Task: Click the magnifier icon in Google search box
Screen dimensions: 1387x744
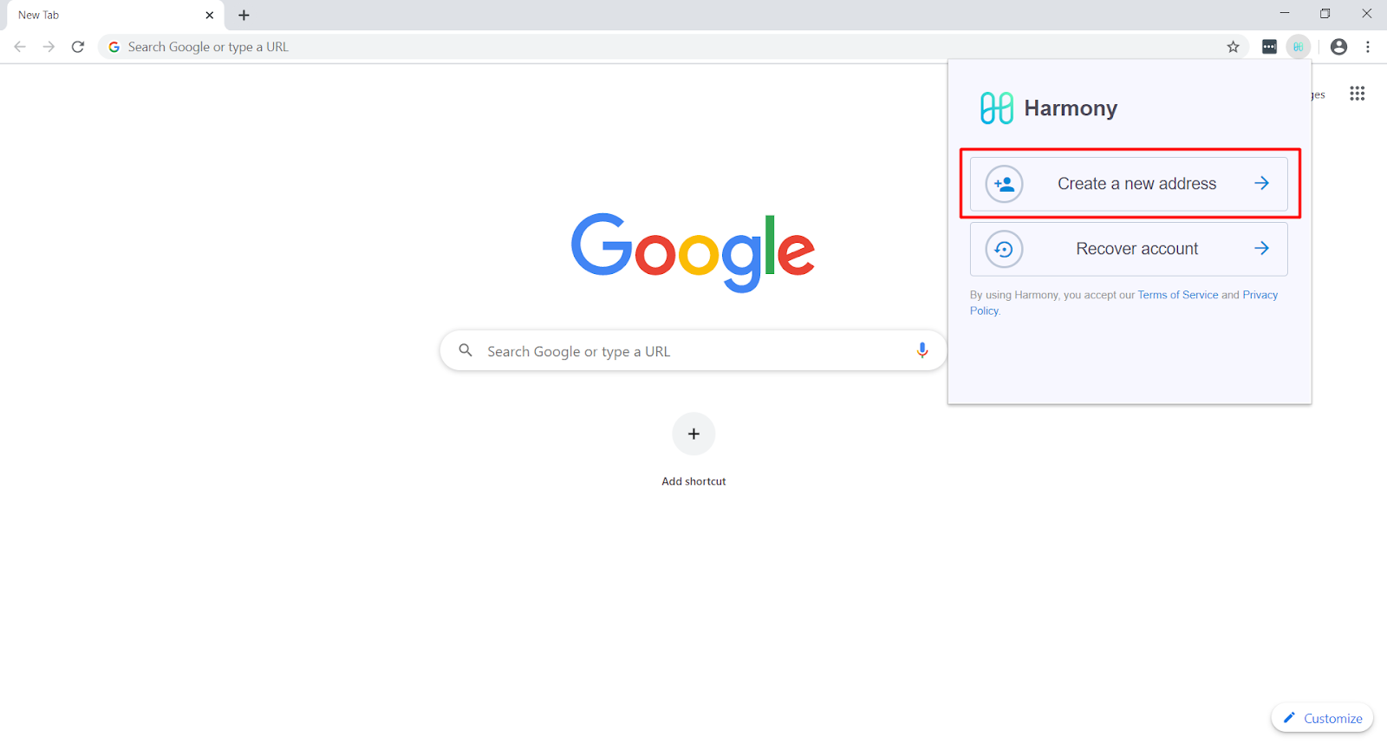Action: [466, 350]
